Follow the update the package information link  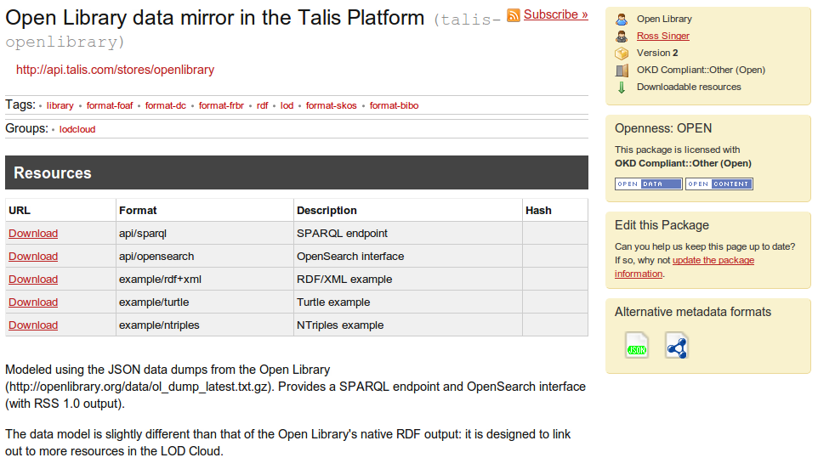pyautogui.click(x=685, y=267)
